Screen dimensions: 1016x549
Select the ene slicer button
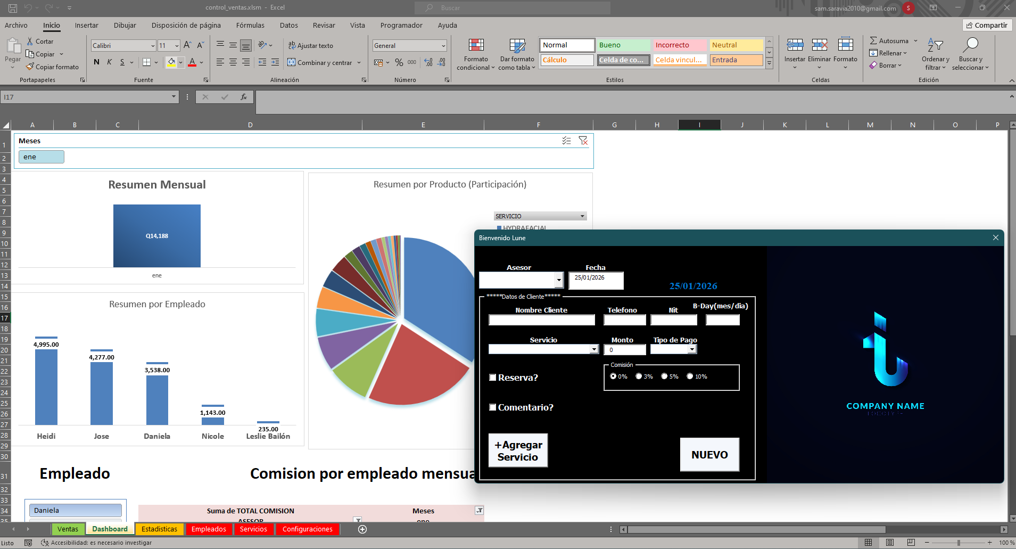[42, 157]
